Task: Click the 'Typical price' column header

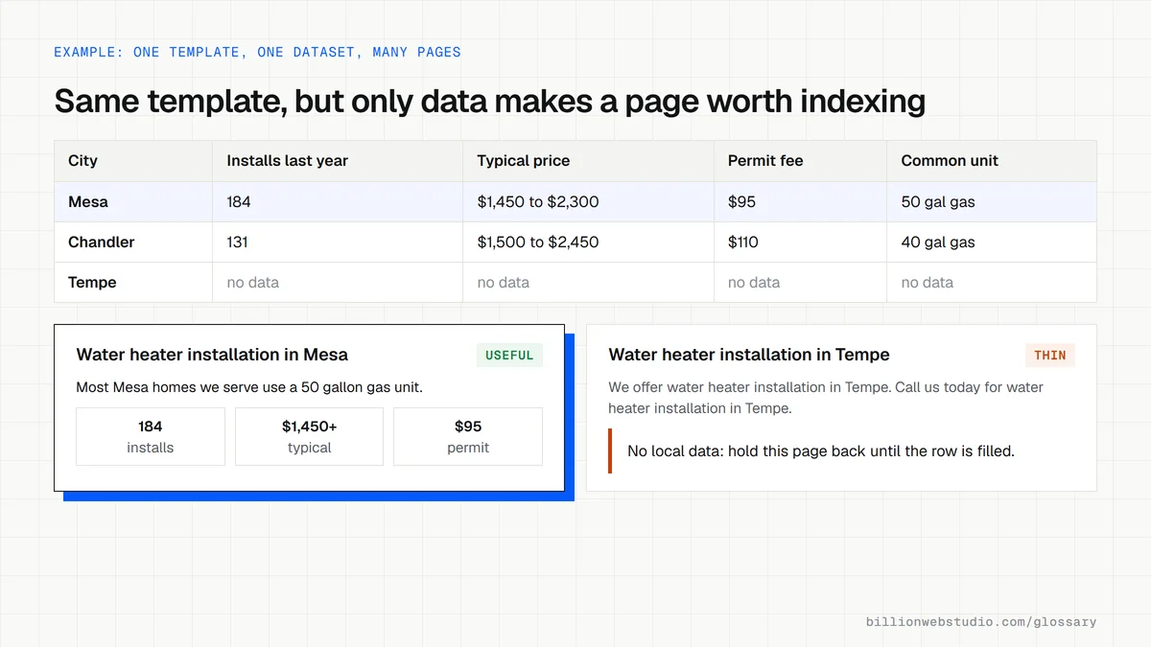Action: (588, 161)
